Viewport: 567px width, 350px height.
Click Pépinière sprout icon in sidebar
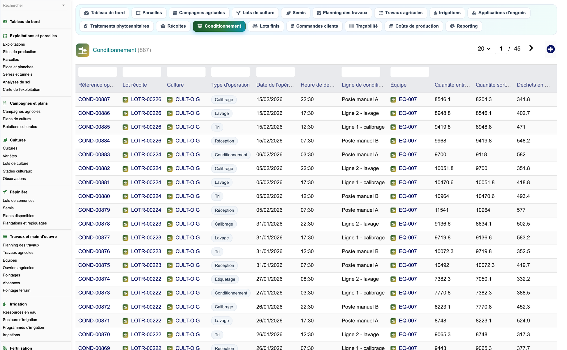point(5,192)
